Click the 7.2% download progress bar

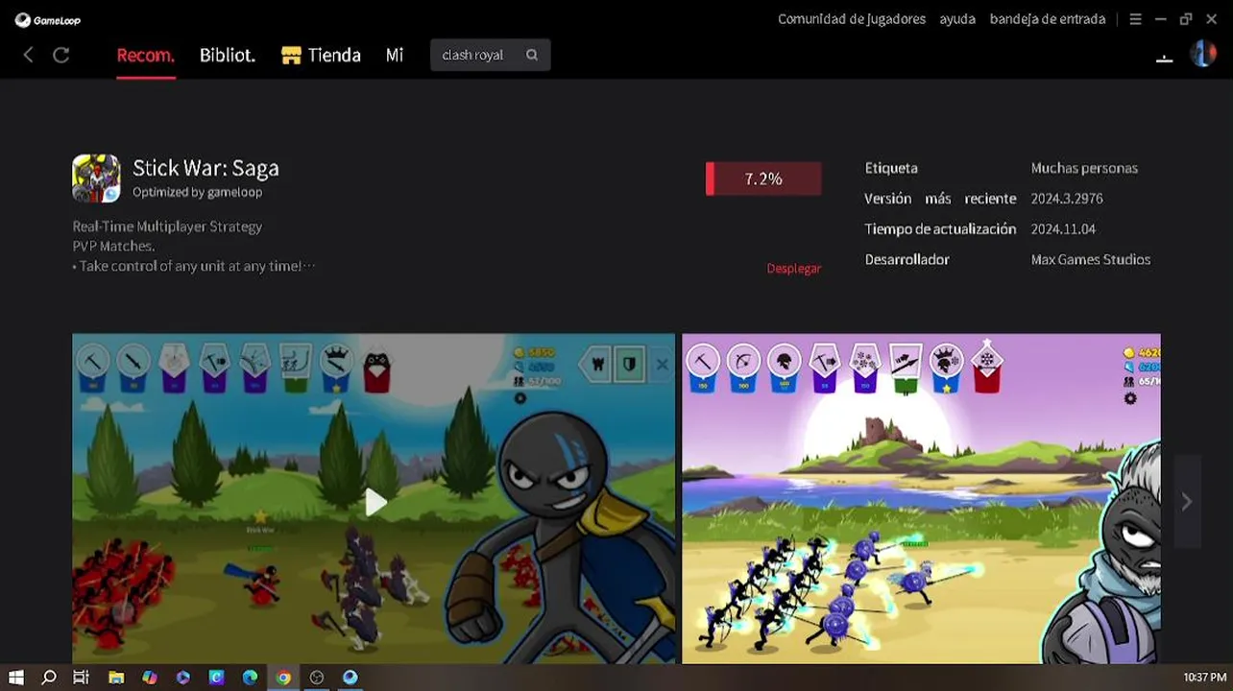(x=763, y=179)
